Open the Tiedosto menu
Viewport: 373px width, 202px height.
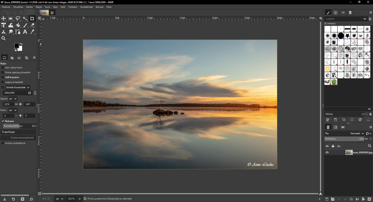coord(6,7)
